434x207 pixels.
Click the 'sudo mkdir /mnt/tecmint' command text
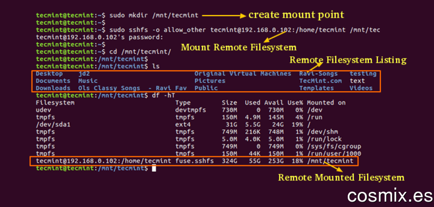click(154, 16)
